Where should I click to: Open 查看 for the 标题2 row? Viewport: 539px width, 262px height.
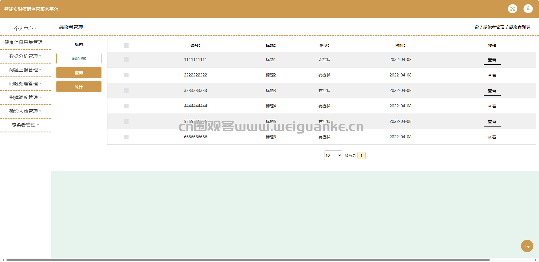tap(492, 75)
